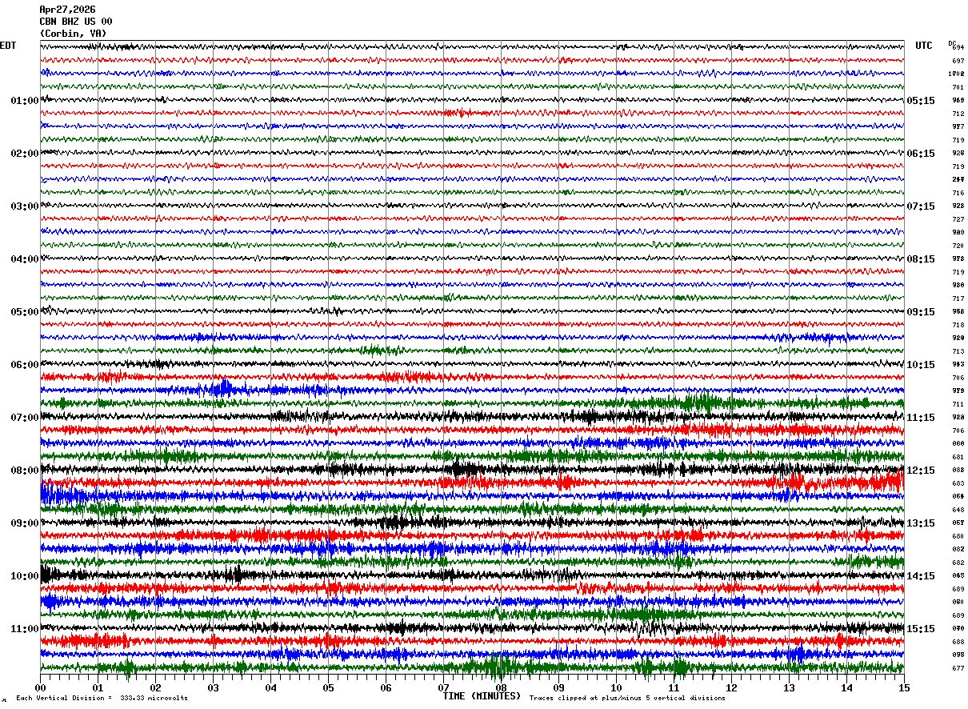Select the 09:00 EDT time label
The height and width of the screenshot is (709, 968).
coord(25,523)
